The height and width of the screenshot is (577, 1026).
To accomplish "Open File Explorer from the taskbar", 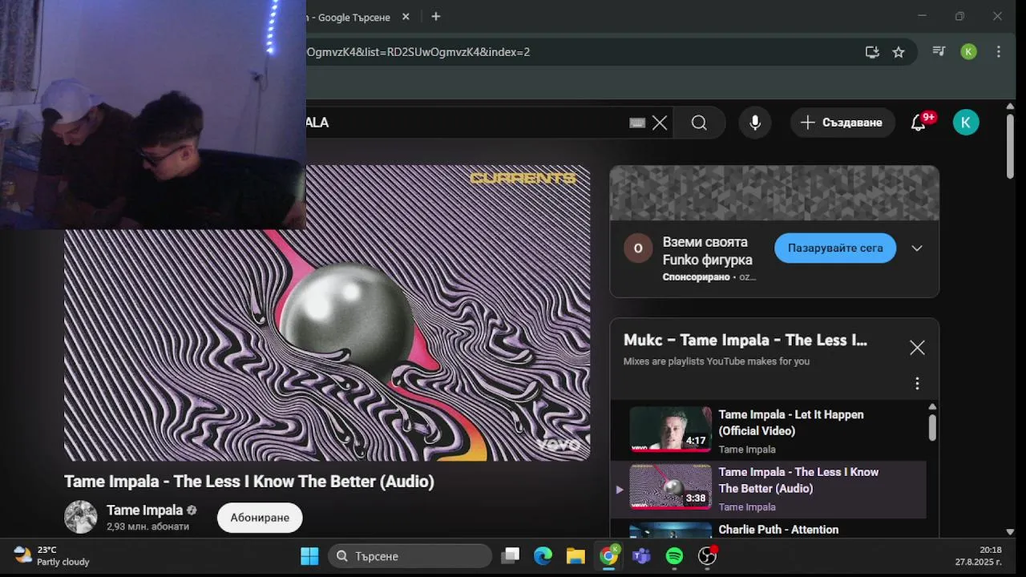I will click(576, 556).
